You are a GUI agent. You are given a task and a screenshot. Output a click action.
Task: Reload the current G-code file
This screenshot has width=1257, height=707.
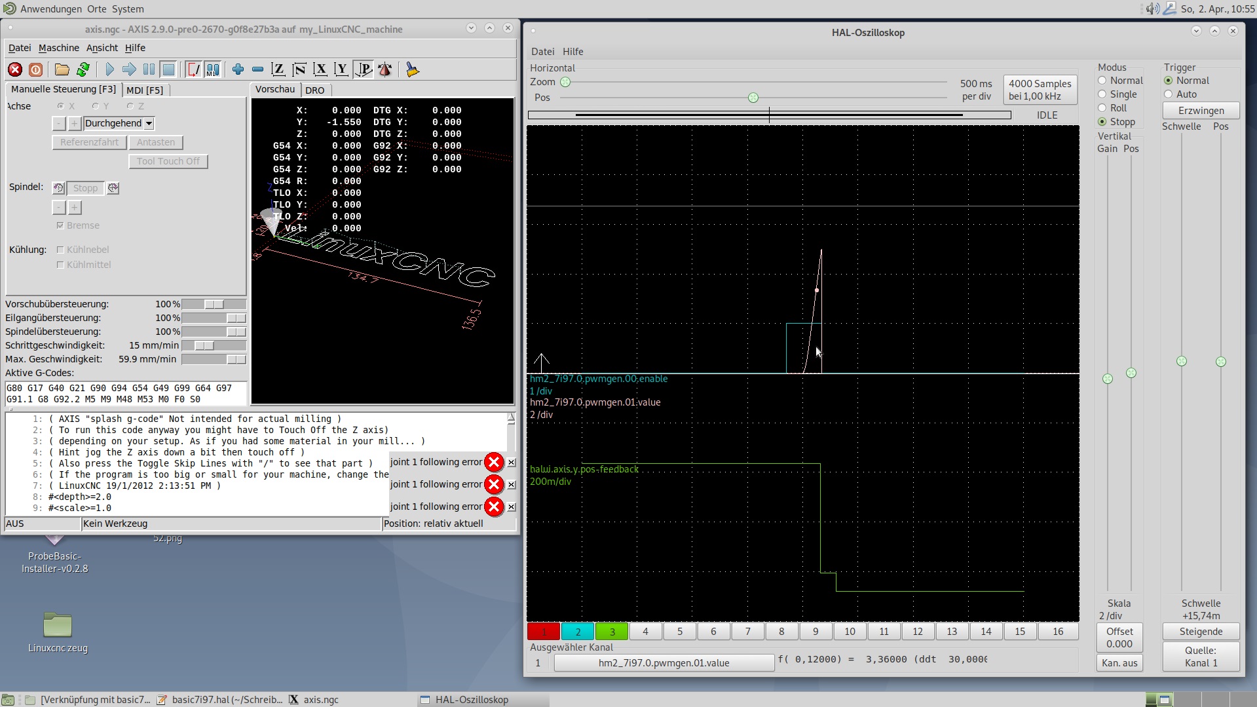83,69
